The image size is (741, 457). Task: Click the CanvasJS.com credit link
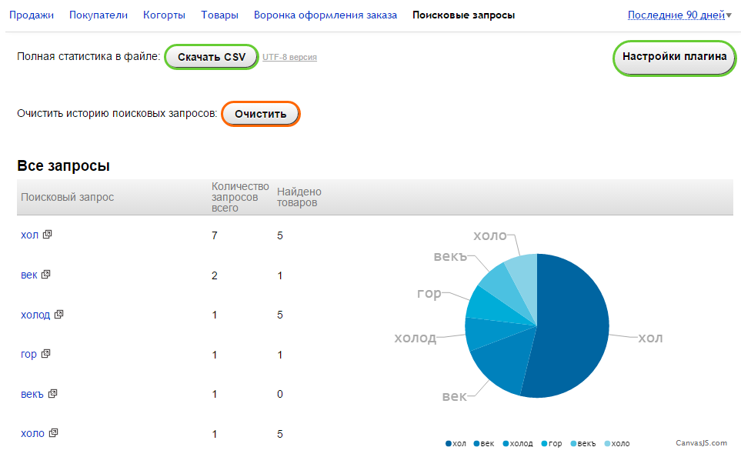(x=701, y=443)
